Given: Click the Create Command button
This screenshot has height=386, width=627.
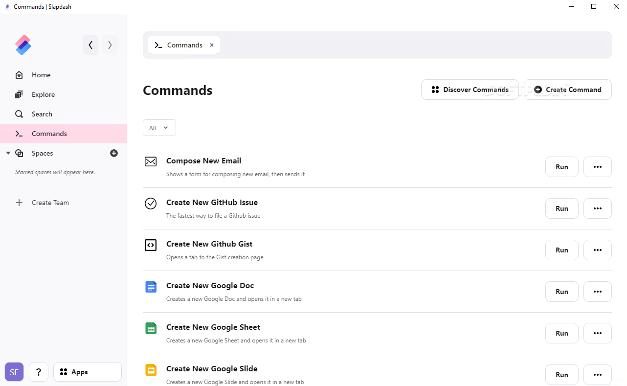Looking at the screenshot, I should [568, 90].
